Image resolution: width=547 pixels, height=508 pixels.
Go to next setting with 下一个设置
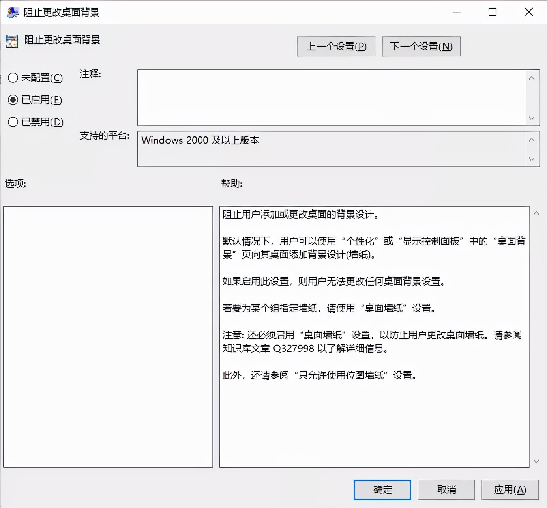pos(421,46)
